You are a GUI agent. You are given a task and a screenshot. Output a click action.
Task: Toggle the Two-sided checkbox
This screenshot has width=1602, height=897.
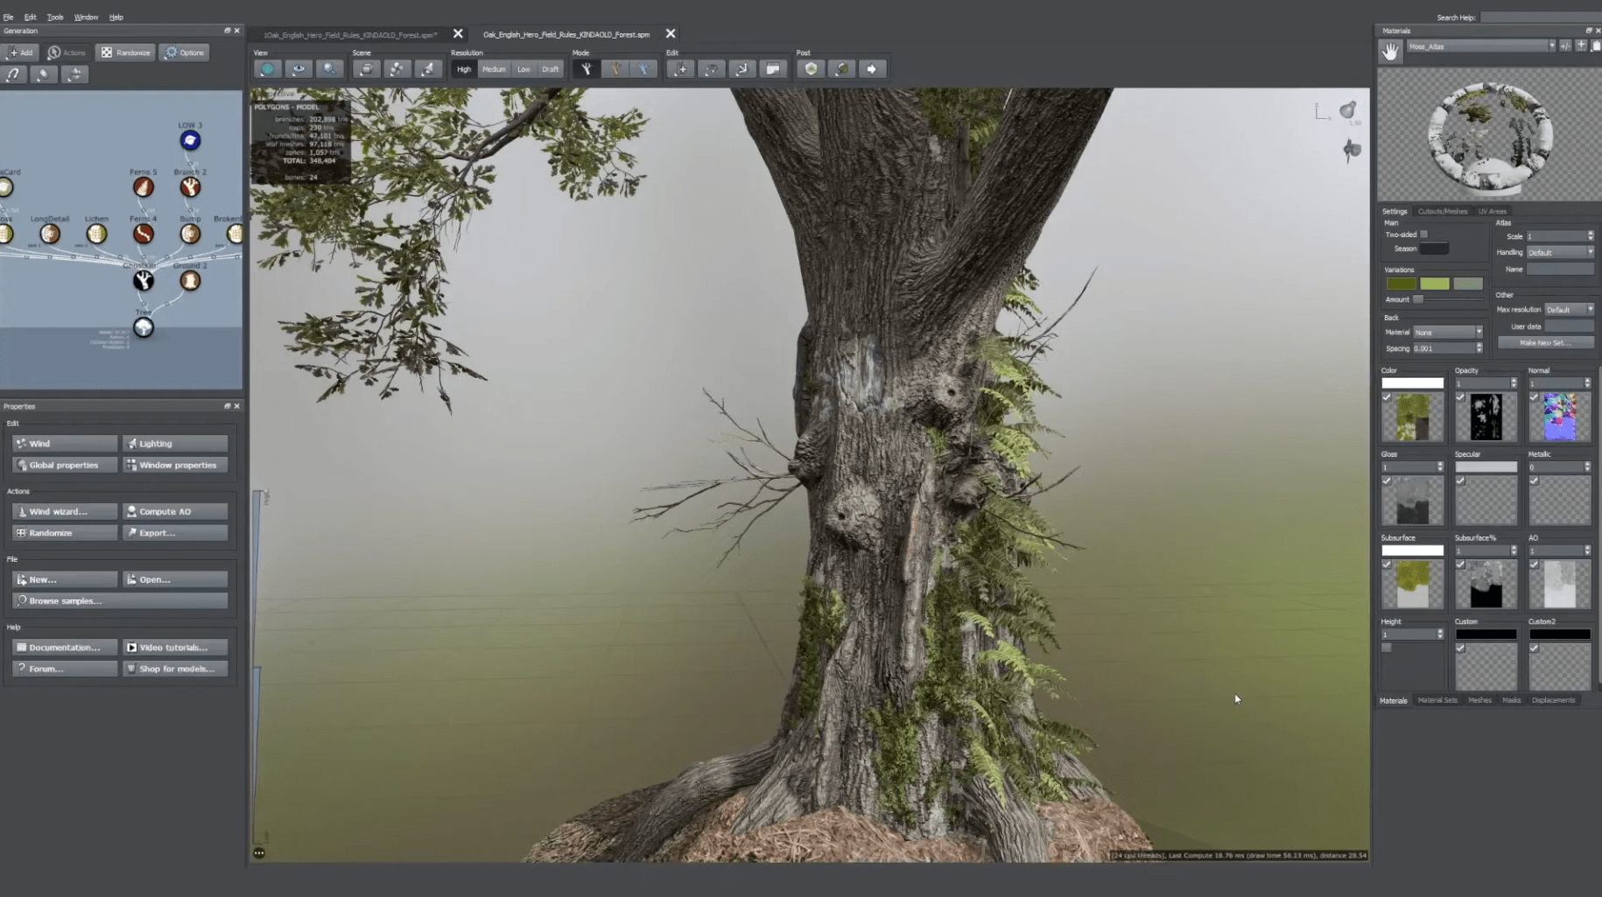pos(1424,235)
